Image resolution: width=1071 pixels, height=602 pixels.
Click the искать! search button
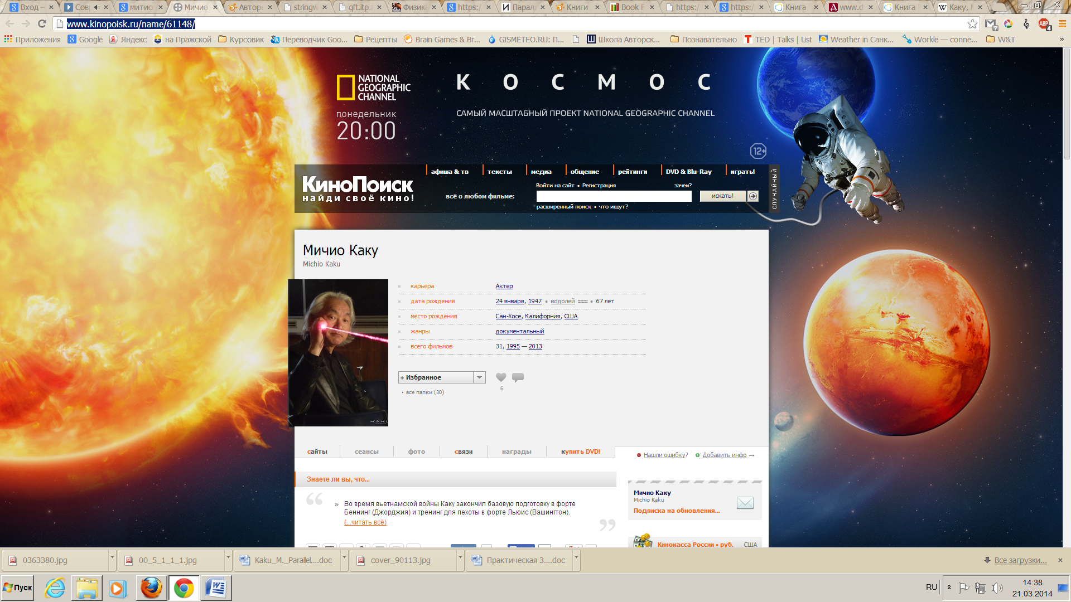tap(722, 196)
